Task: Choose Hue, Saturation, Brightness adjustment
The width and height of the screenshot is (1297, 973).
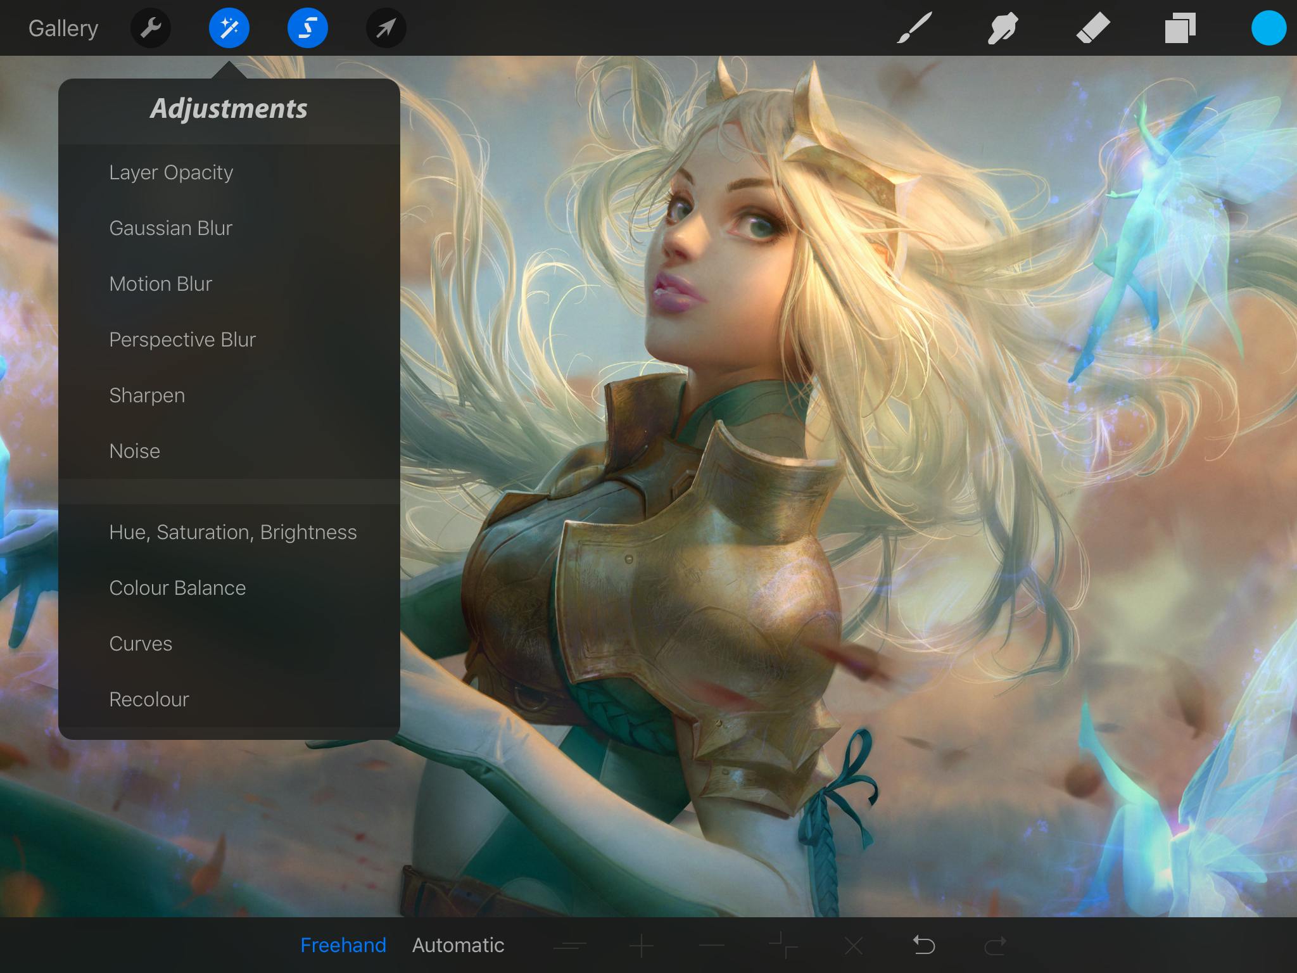Action: 232,532
